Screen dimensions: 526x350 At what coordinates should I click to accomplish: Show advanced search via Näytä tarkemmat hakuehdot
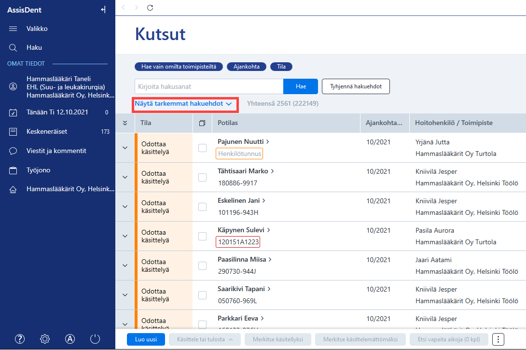(183, 104)
